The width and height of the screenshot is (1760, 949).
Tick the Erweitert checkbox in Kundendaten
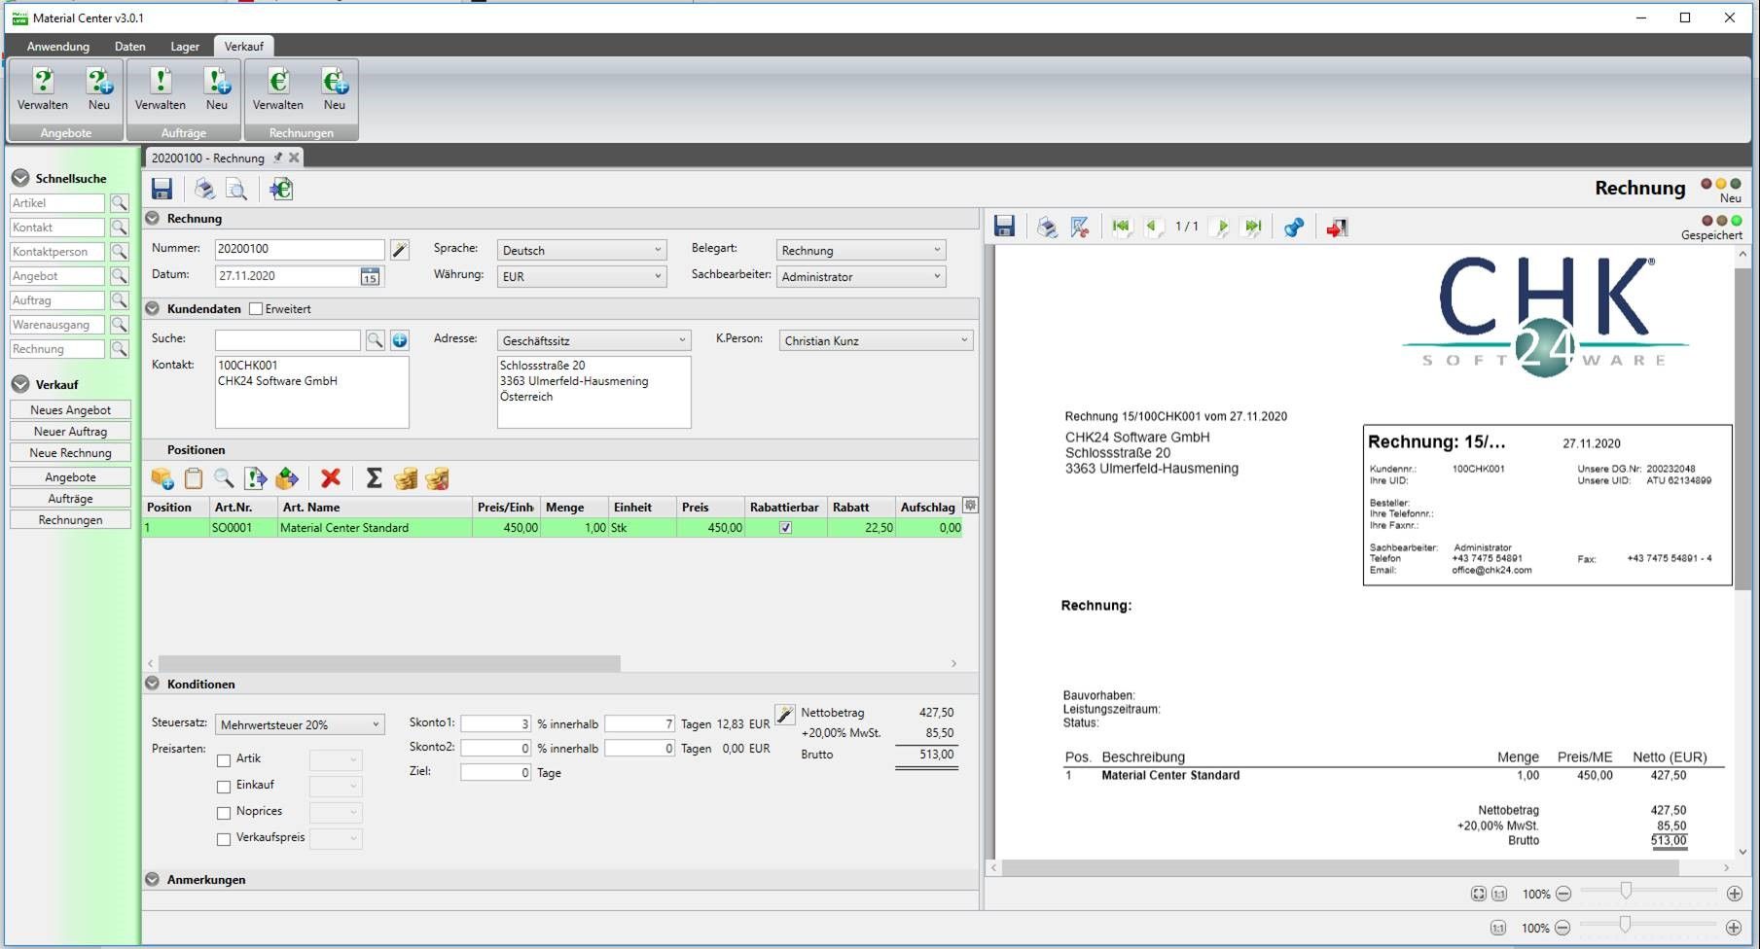pos(256,309)
